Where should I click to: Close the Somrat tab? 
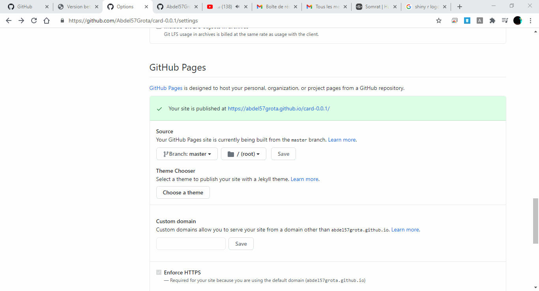pyautogui.click(x=395, y=7)
